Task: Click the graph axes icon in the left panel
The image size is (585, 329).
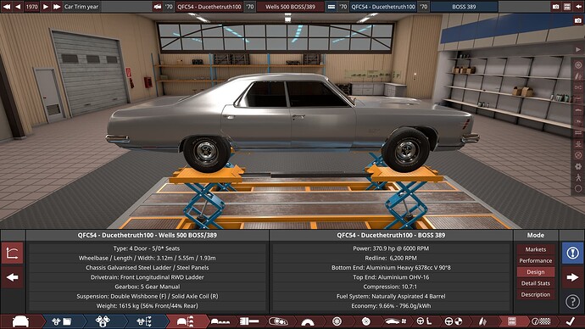Action: [x=13, y=253]
